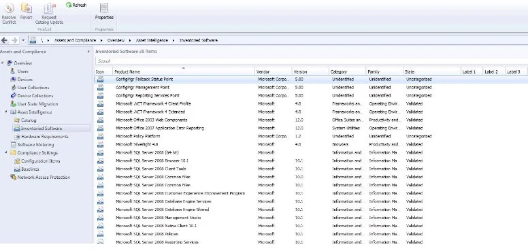Select Microsoft Office 2003 Web Components row
This screenshot has height=251, width=528.
(x=310, y=120)
